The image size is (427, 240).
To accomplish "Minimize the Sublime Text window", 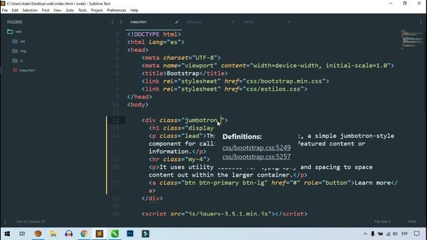I will click(x=391, y=3).
